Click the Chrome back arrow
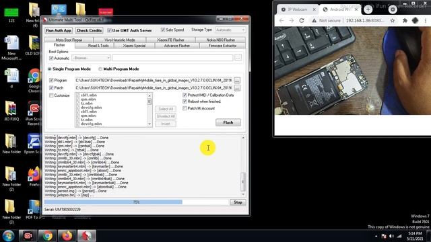The image size is (431, 242). (281, 20)
